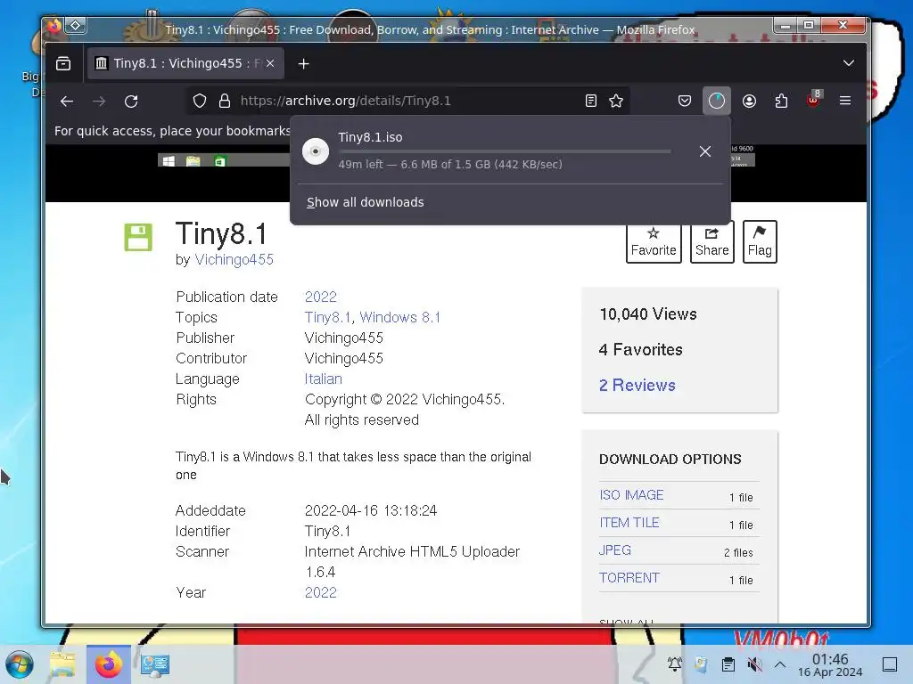Open the Windows Start menu orb
This screenshot has height=684, width=913.
20,664
